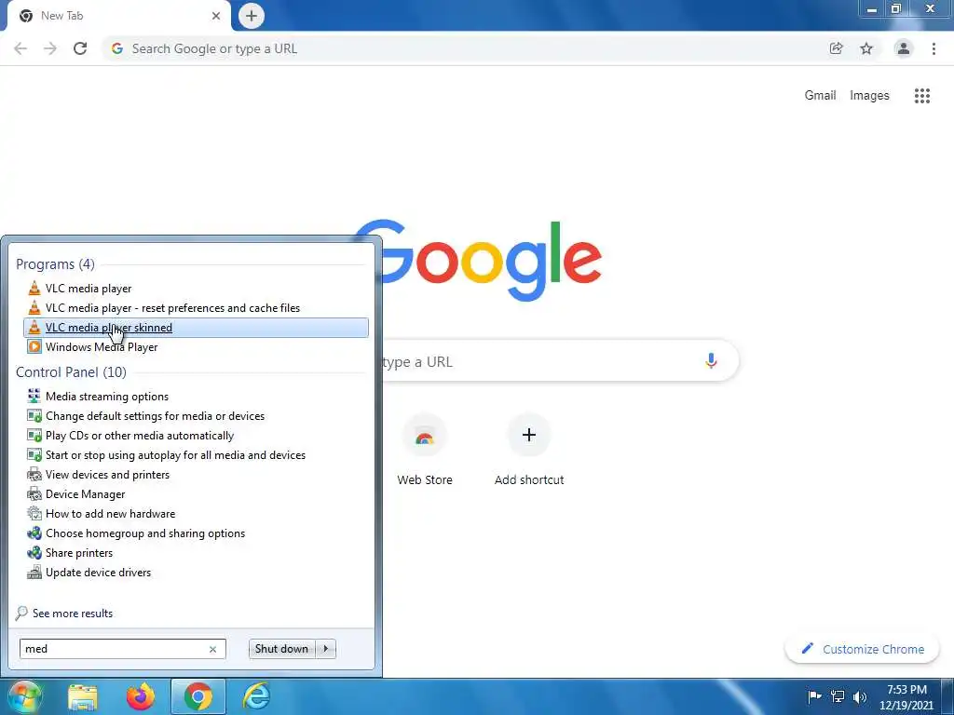Click the Shut down button
The image size is (954, 715).
click(x=281, y=649)
